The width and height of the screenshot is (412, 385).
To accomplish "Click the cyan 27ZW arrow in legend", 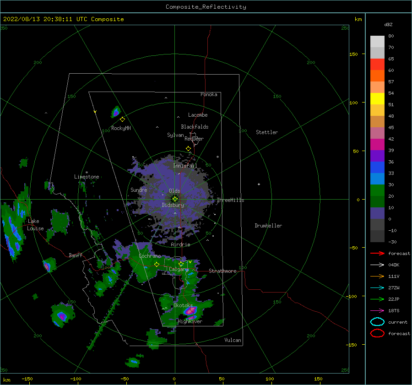I will click(377, 288).
